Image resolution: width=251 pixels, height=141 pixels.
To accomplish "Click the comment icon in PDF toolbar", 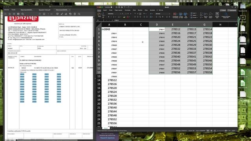I will [x=58, y=14].
